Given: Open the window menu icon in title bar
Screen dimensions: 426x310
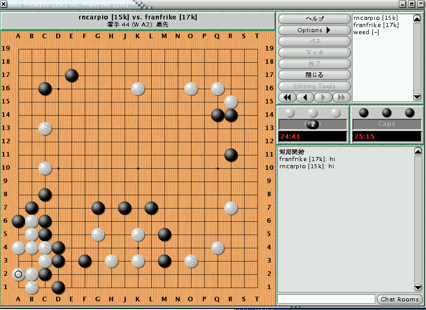Looking at the screenshot, I should coord(5,4).
